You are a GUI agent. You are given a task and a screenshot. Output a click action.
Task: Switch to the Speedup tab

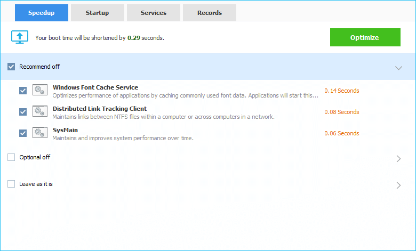42,13
